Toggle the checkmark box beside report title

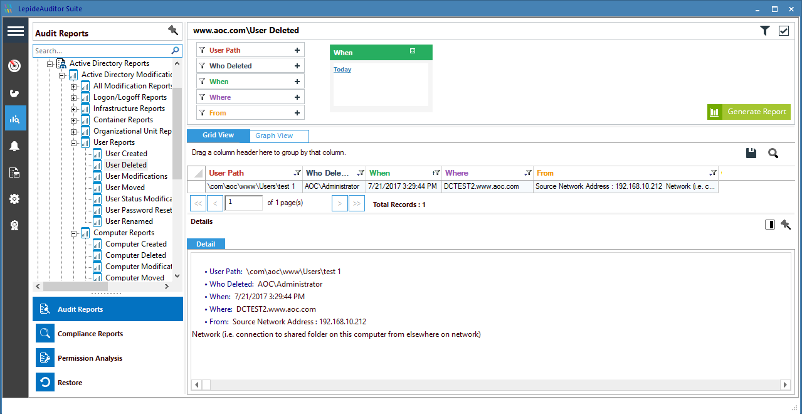tap(784, 30)
